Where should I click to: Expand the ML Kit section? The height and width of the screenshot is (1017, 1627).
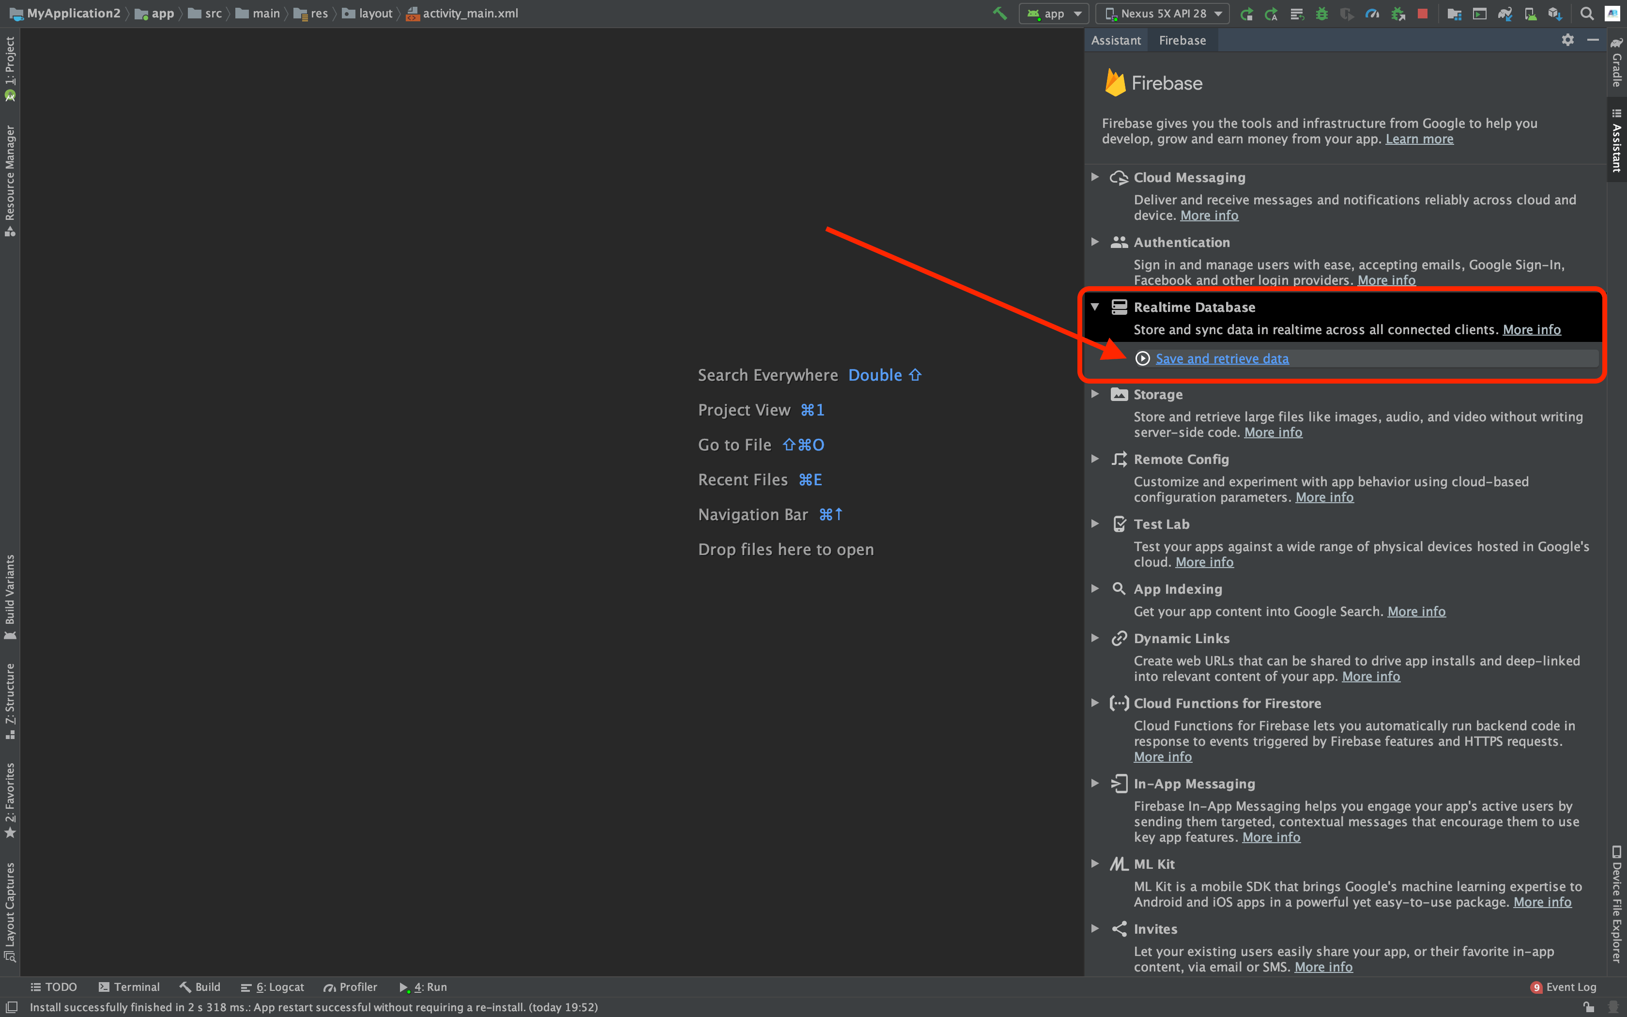(1095, 863)
